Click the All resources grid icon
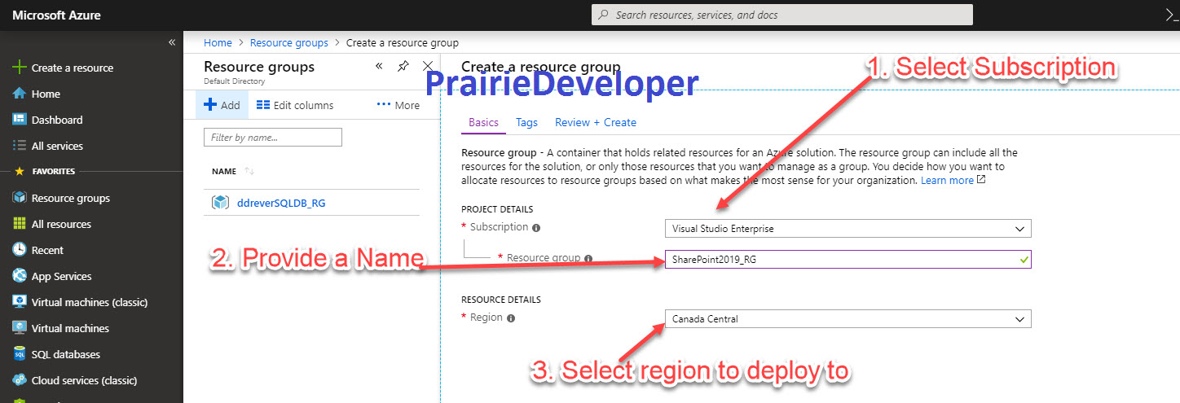Image resolution: width=1180 pixels, height=403 pixels. pyautogui.click(x=20, y=224)
